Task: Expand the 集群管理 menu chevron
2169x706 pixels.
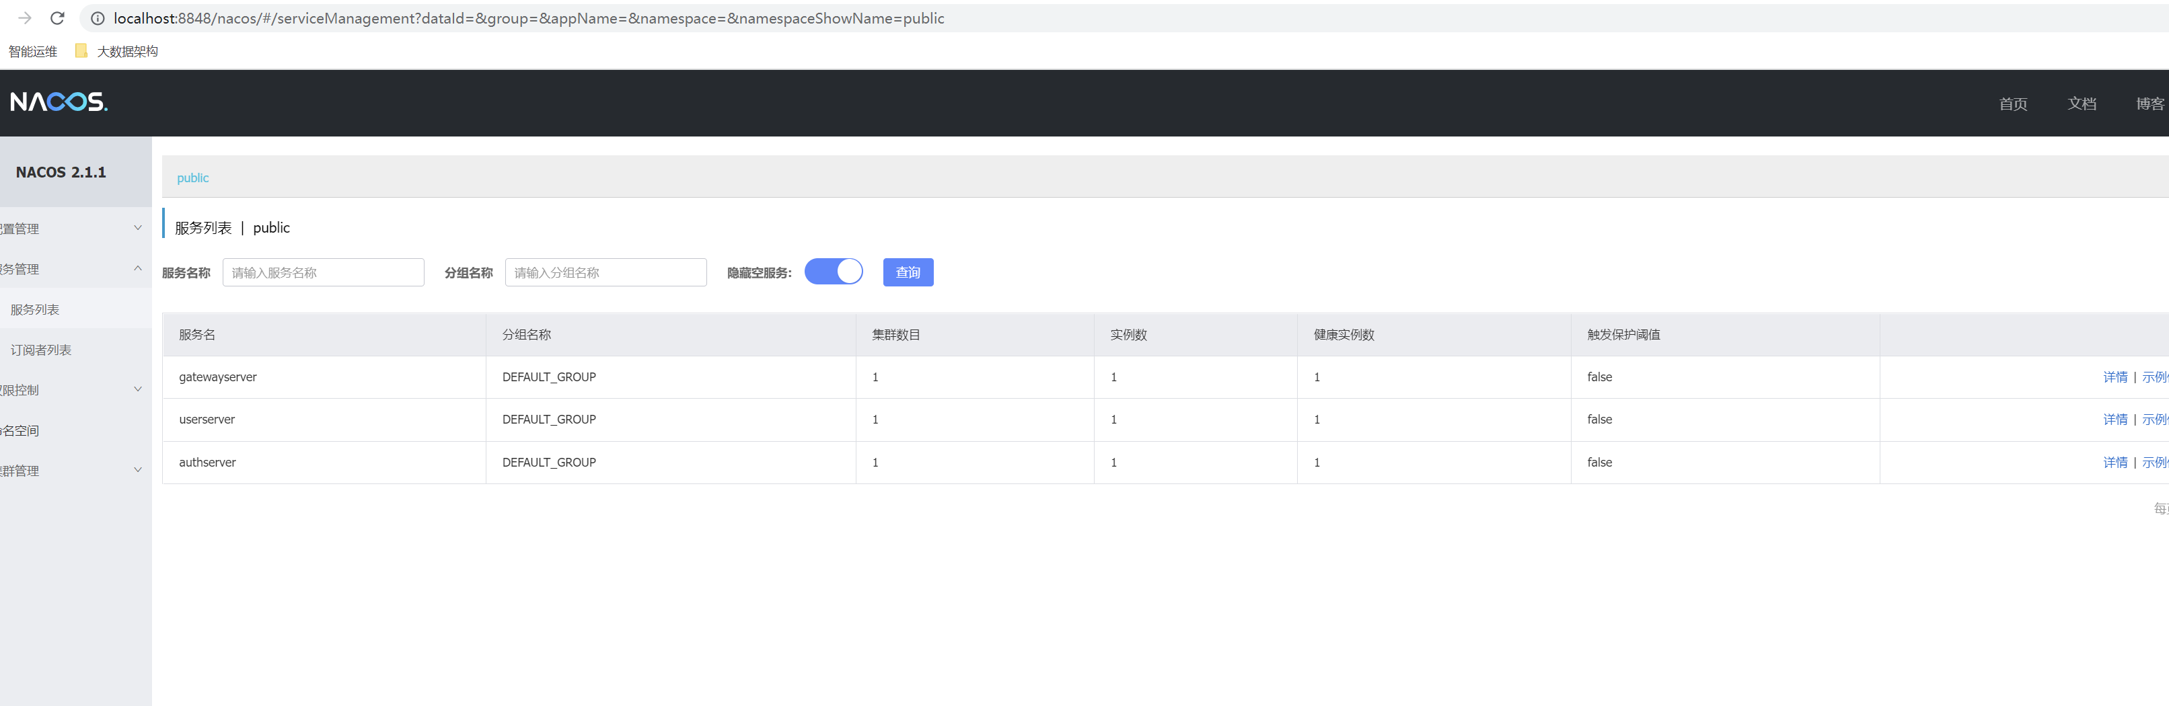Action: click(x=138, y=471)
